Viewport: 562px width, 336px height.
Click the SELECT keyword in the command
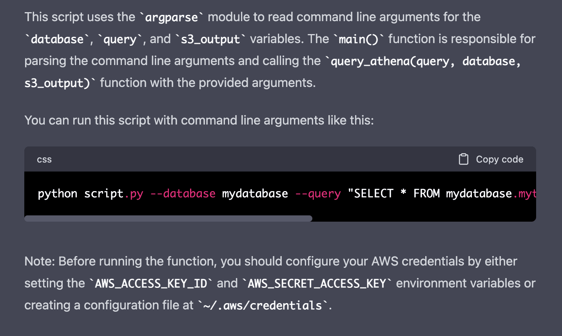(373, 194)
